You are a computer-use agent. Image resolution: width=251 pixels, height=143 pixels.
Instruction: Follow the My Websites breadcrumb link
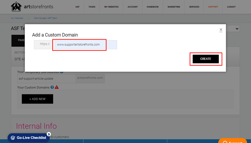click(17, 18)
